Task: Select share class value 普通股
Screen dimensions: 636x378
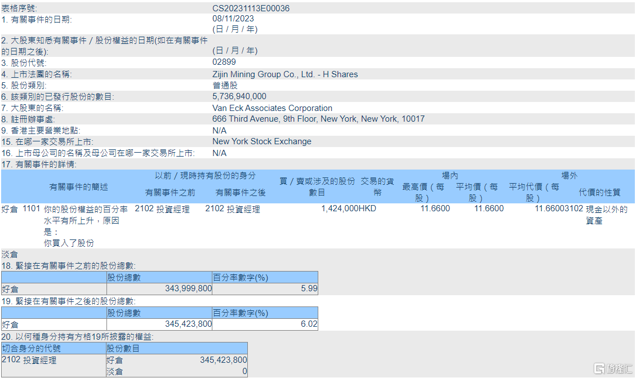Action: [x=225, y=86]
